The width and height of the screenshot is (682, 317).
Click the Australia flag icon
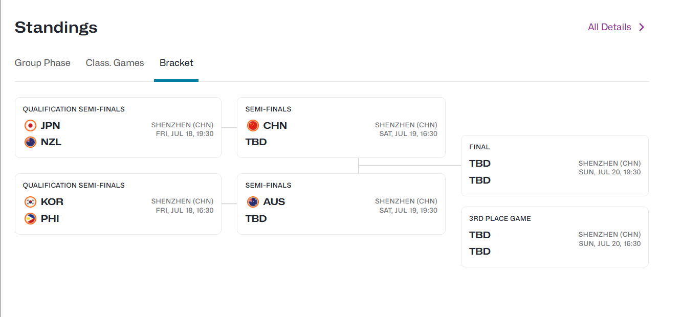pos(253,202)
